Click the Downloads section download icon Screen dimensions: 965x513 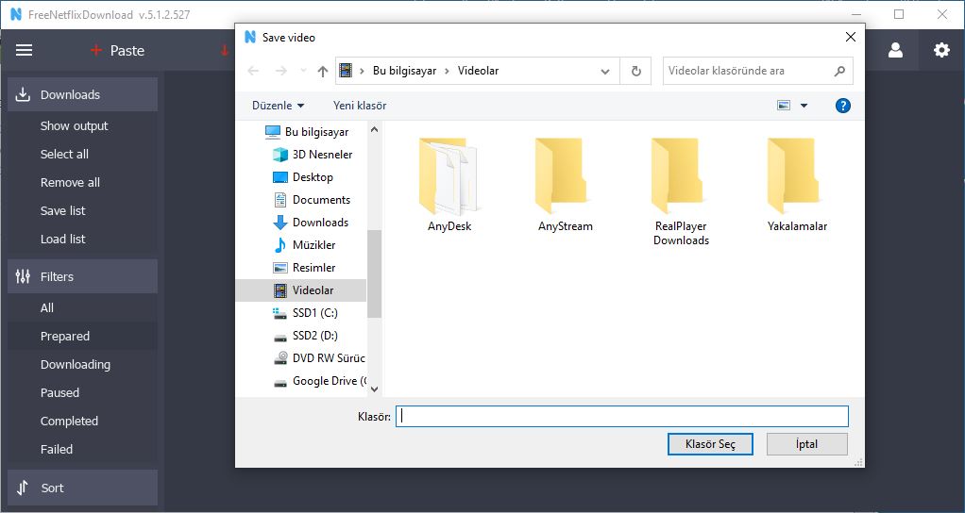point(23,94)
